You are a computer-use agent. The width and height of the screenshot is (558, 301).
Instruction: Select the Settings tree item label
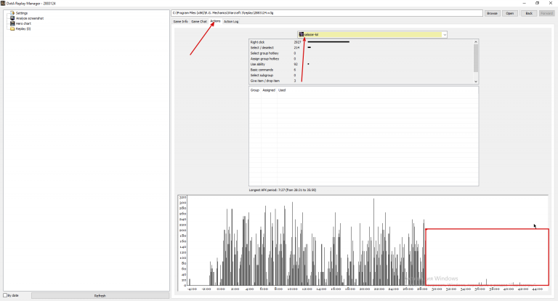[22, 13]
